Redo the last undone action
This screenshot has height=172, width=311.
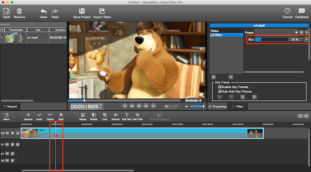point(55,14)
